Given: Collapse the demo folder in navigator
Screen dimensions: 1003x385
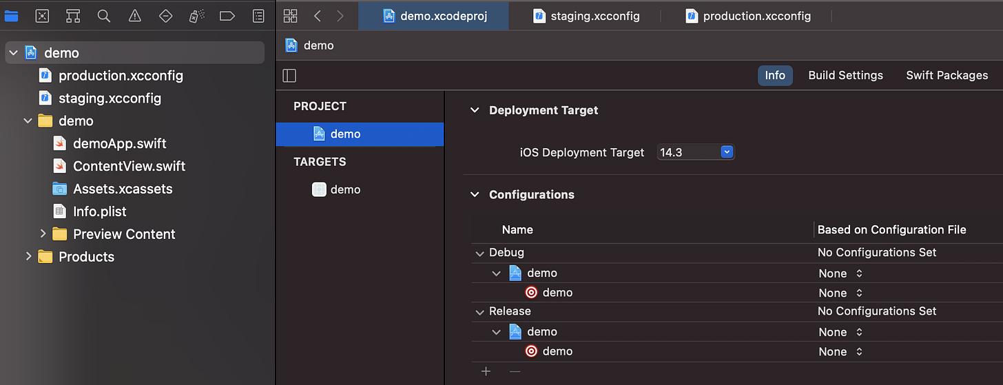Looking at the screenshot, I should click(x=28, y=121).
